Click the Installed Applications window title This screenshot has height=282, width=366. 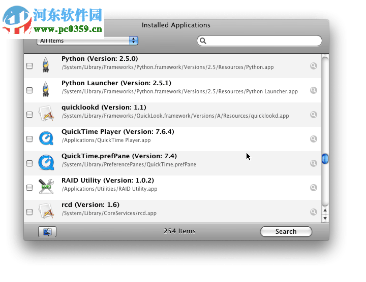[176, 25]
